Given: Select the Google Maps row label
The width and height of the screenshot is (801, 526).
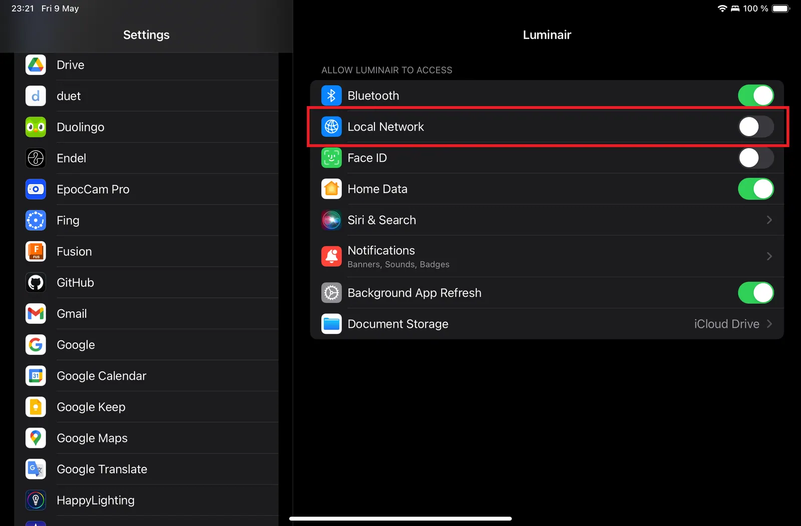Looking at the screenshot, I should pyautogui.click(x=92, y=438).
